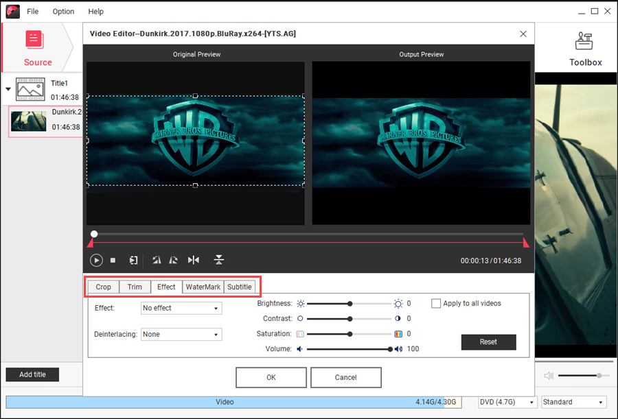
Task: Click the 00:00:13 / 01:46:38 time readout
Action: [x=491, y=261]
